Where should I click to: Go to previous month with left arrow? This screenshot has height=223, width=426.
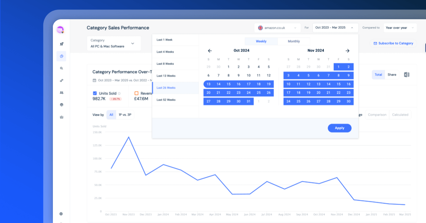tap(210, 51)
